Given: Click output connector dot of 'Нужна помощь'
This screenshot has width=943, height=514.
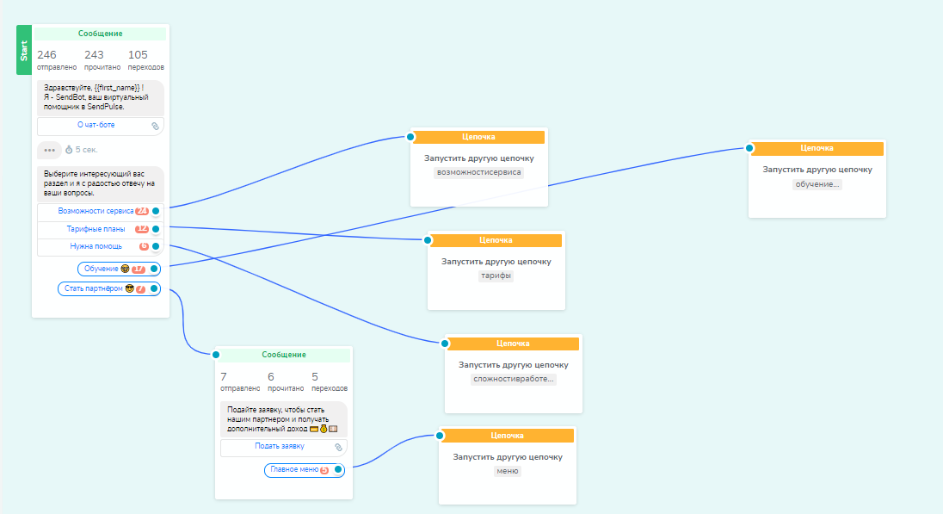Looking at the screenshot, I should [156, 246].
